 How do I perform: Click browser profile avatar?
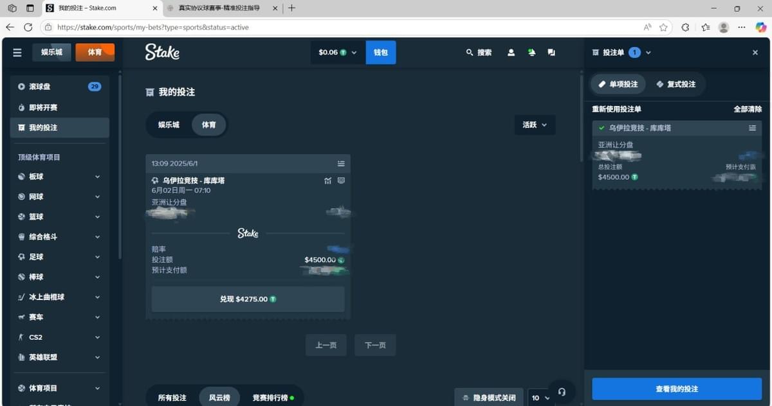pyautogui.click(x=724, y=27)
